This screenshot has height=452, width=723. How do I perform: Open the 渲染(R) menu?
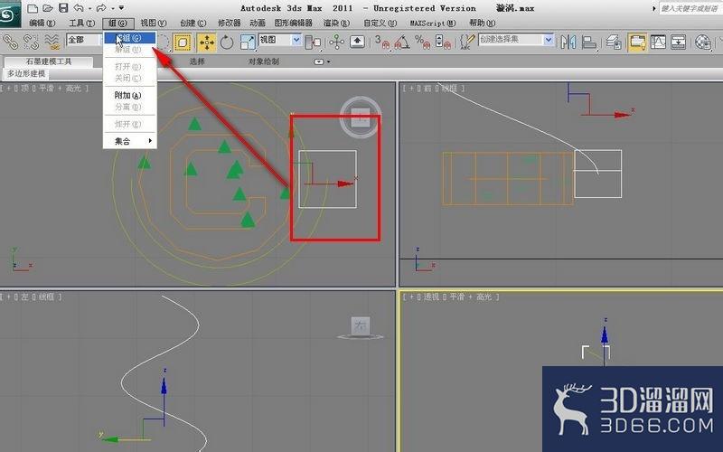pos(336,24)
